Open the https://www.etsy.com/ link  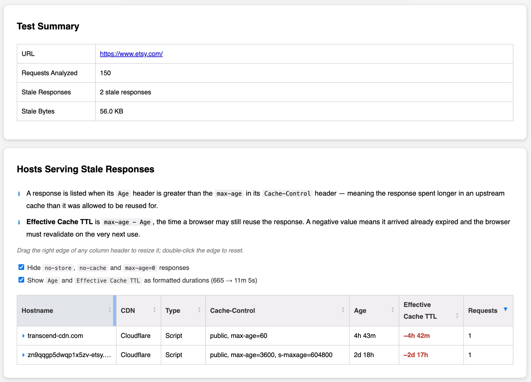tap(131, 54)
